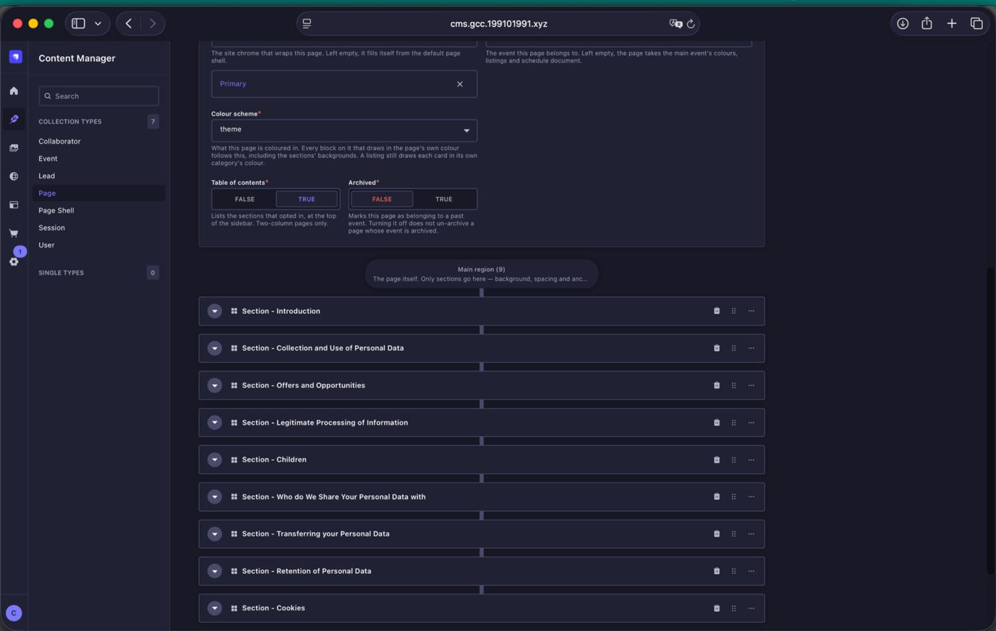Open Settings gear icon with badge
The image size is (996, 631).
[x=14, y=261]
